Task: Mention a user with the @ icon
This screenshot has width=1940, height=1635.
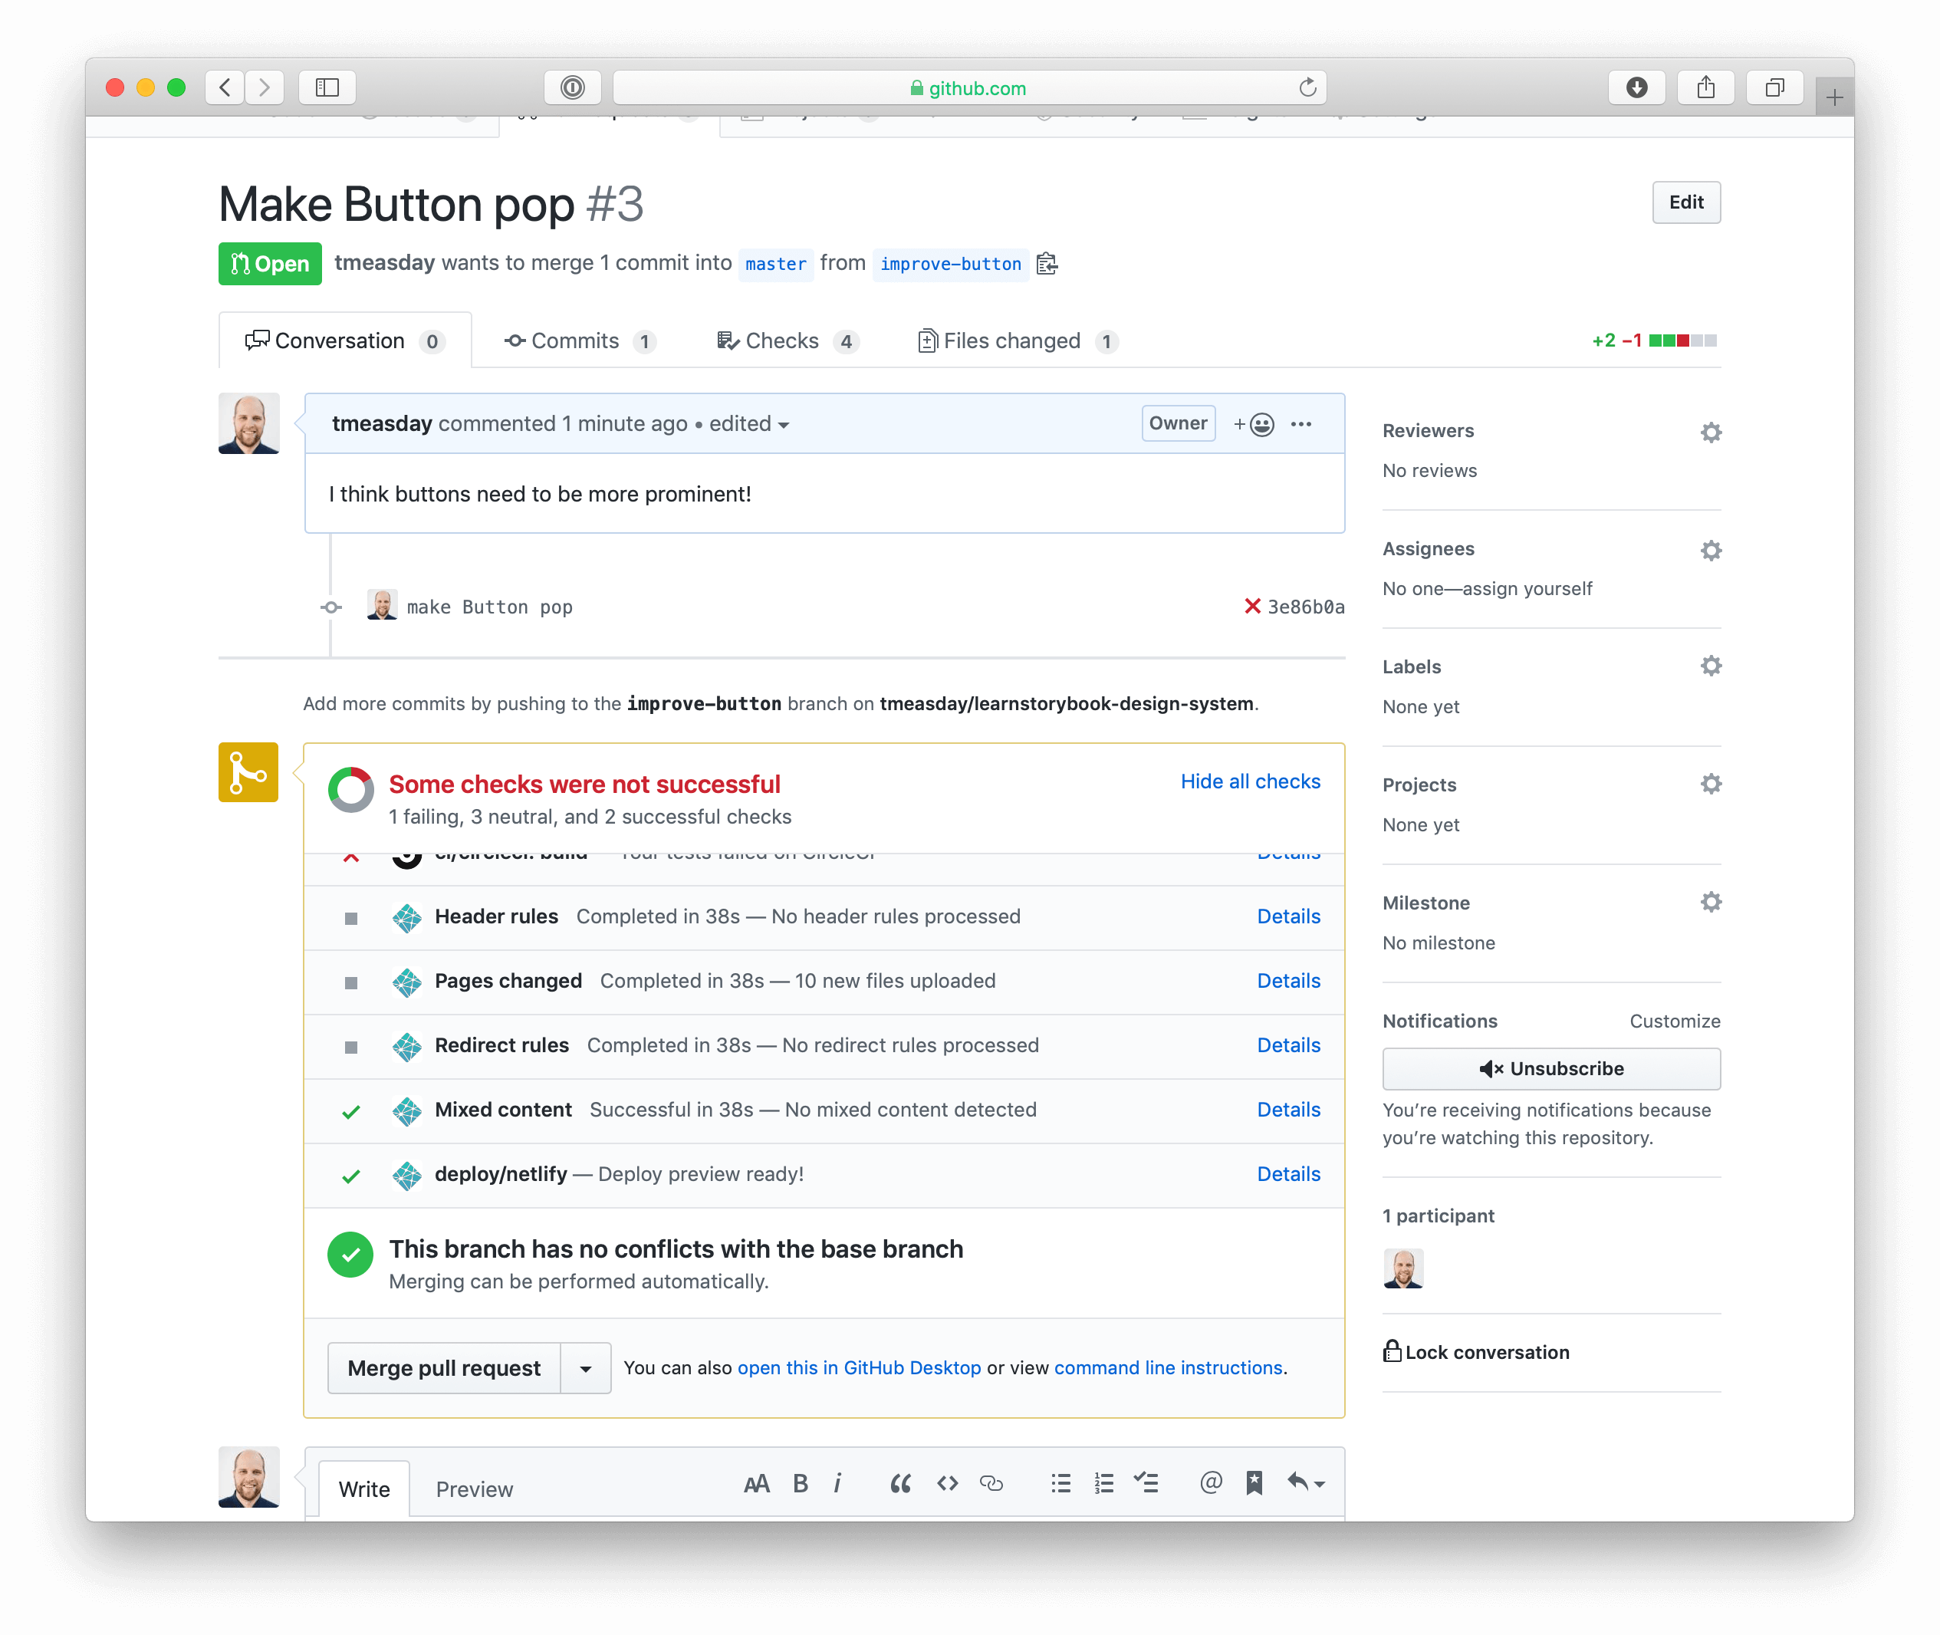Action: pyautogui.click(x=1211, y=1484)
